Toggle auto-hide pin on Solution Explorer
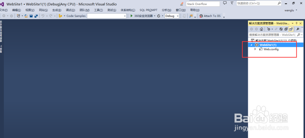Image resolution: width=305 pixels, height=138 pixels. click(x=297, y=23)
